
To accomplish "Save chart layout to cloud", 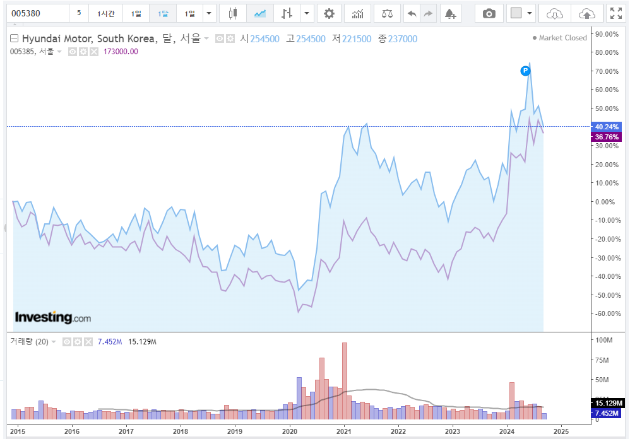I will coord(587,14).
